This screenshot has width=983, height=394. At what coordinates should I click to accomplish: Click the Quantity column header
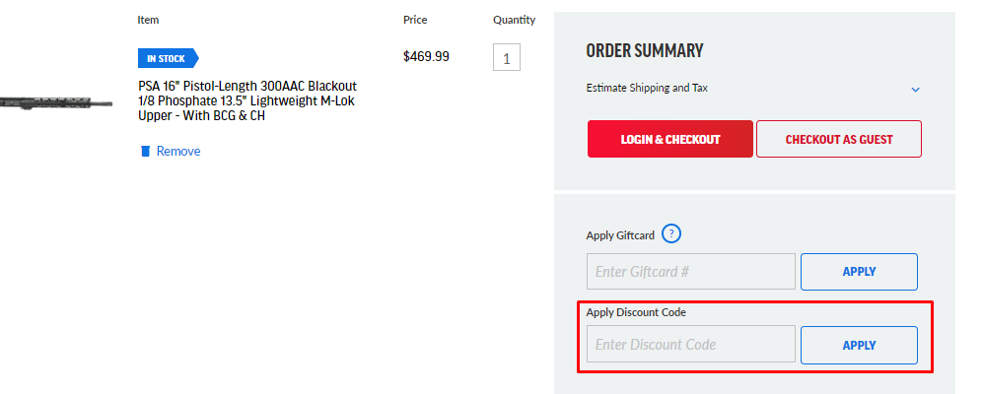(x=514, y=20)
